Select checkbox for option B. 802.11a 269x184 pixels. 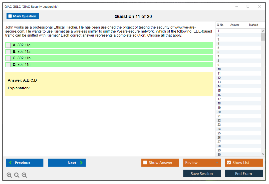click(x=9, y=52)
